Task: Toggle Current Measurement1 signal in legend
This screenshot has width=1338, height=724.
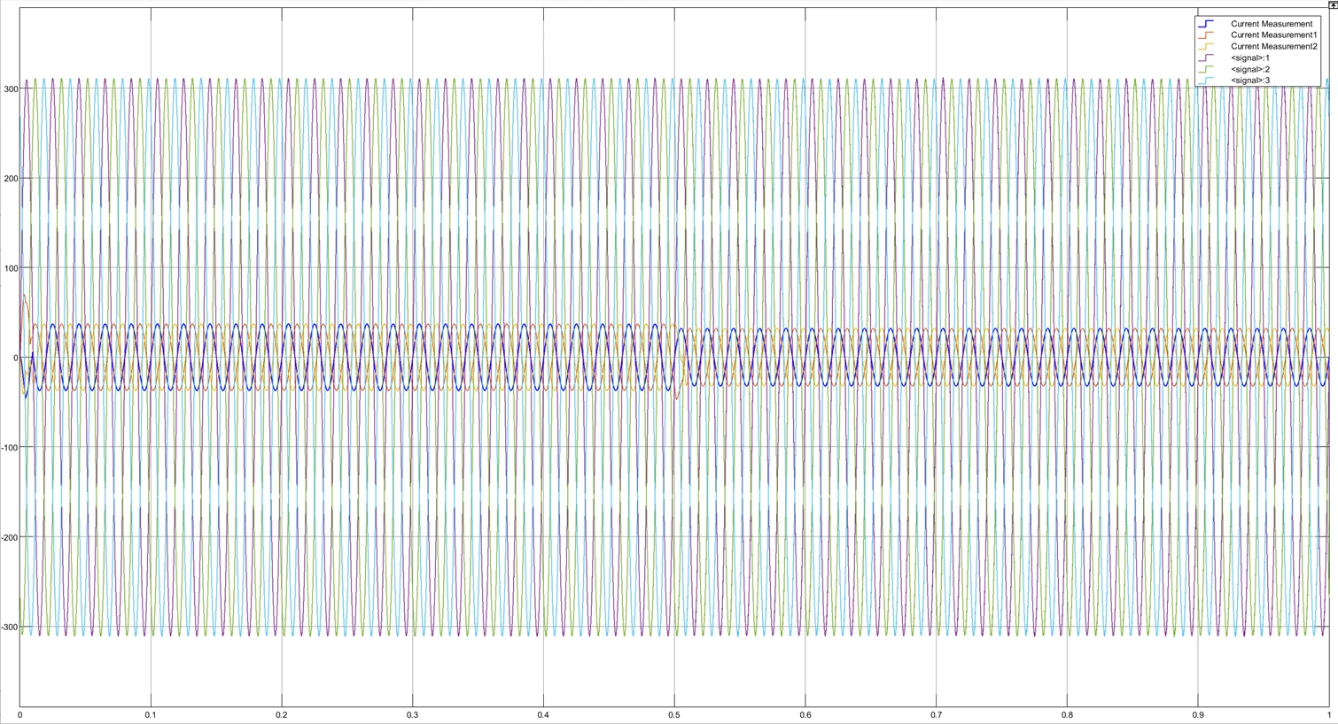Action: [x=1273, y=35]
